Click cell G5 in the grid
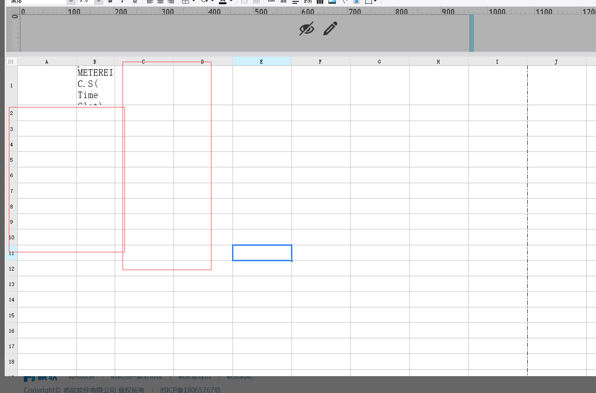 coord(380,160)
